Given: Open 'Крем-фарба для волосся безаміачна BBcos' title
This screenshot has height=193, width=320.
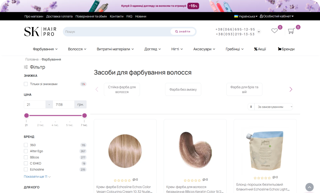Looking at the screenshot, I should tap(195, 189).
